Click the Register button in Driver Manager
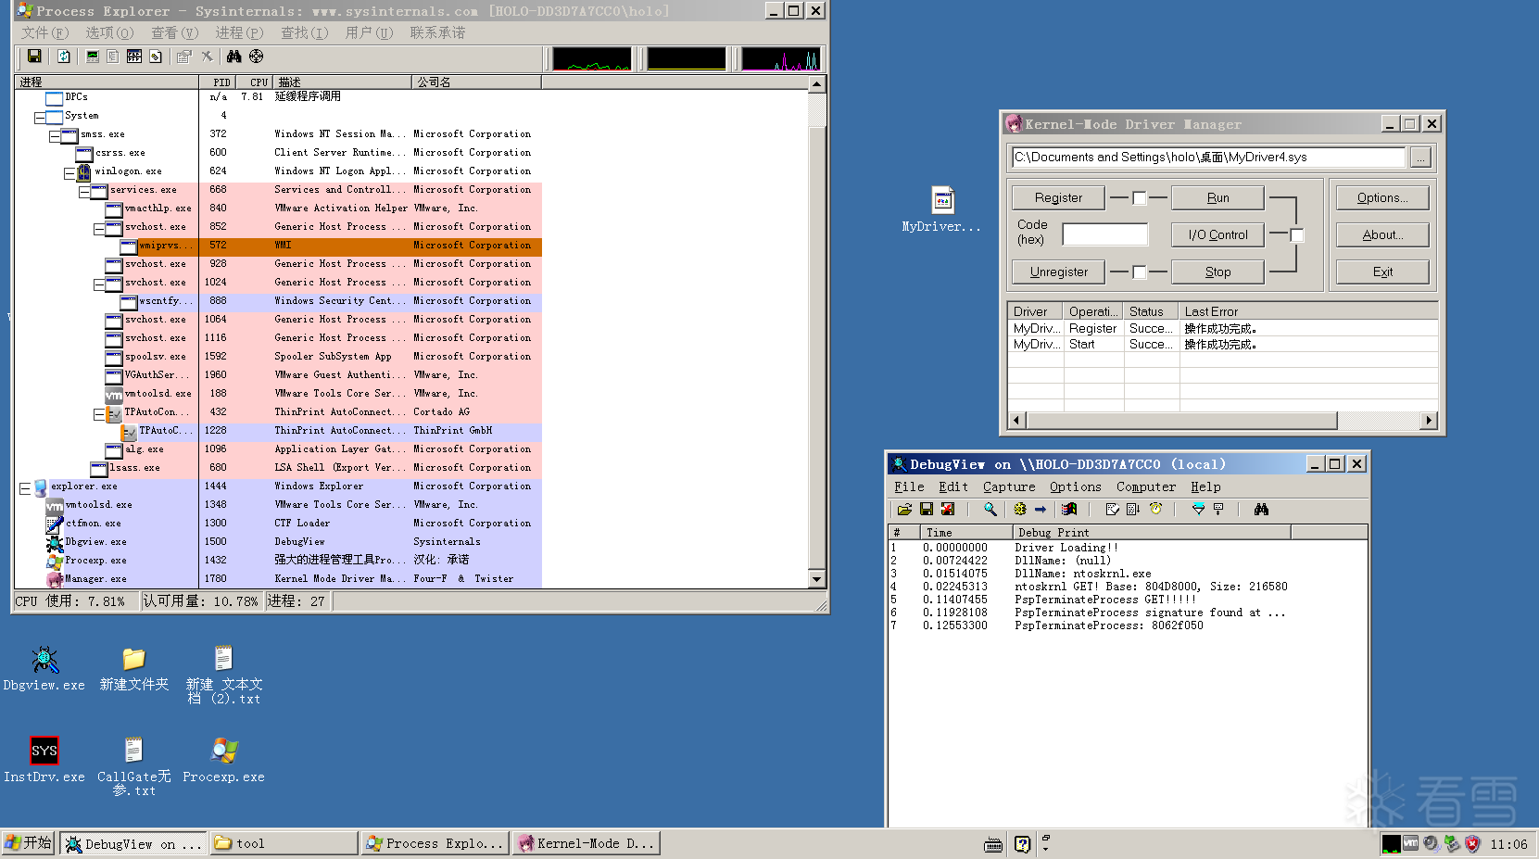This screenshot has width=1539, height=859. pos(1058,197)
